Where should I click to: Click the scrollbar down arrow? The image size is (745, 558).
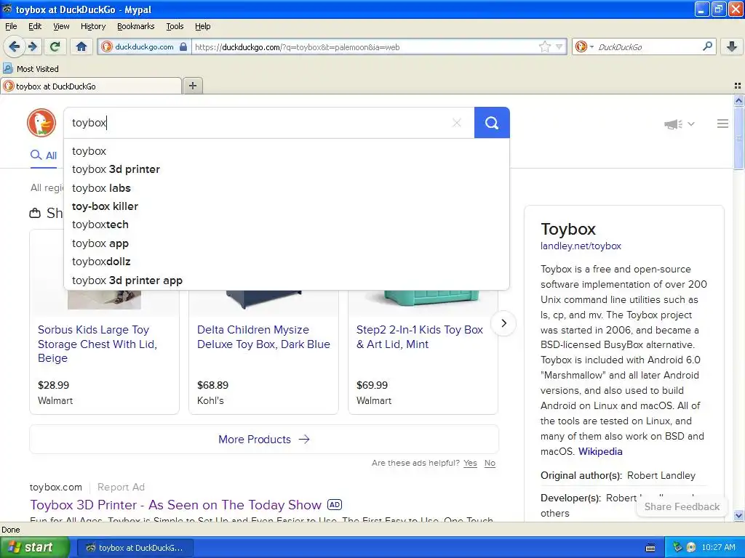[738, 515]
